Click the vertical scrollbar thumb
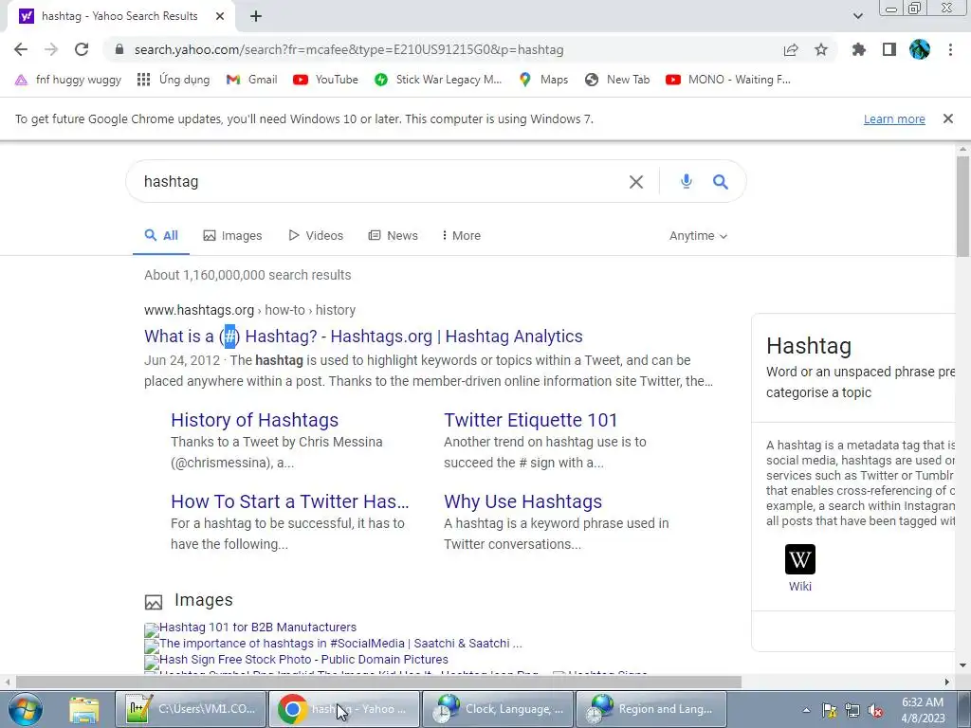The width and height of the screenshot is (971, 728). click(x=963, y=206)
